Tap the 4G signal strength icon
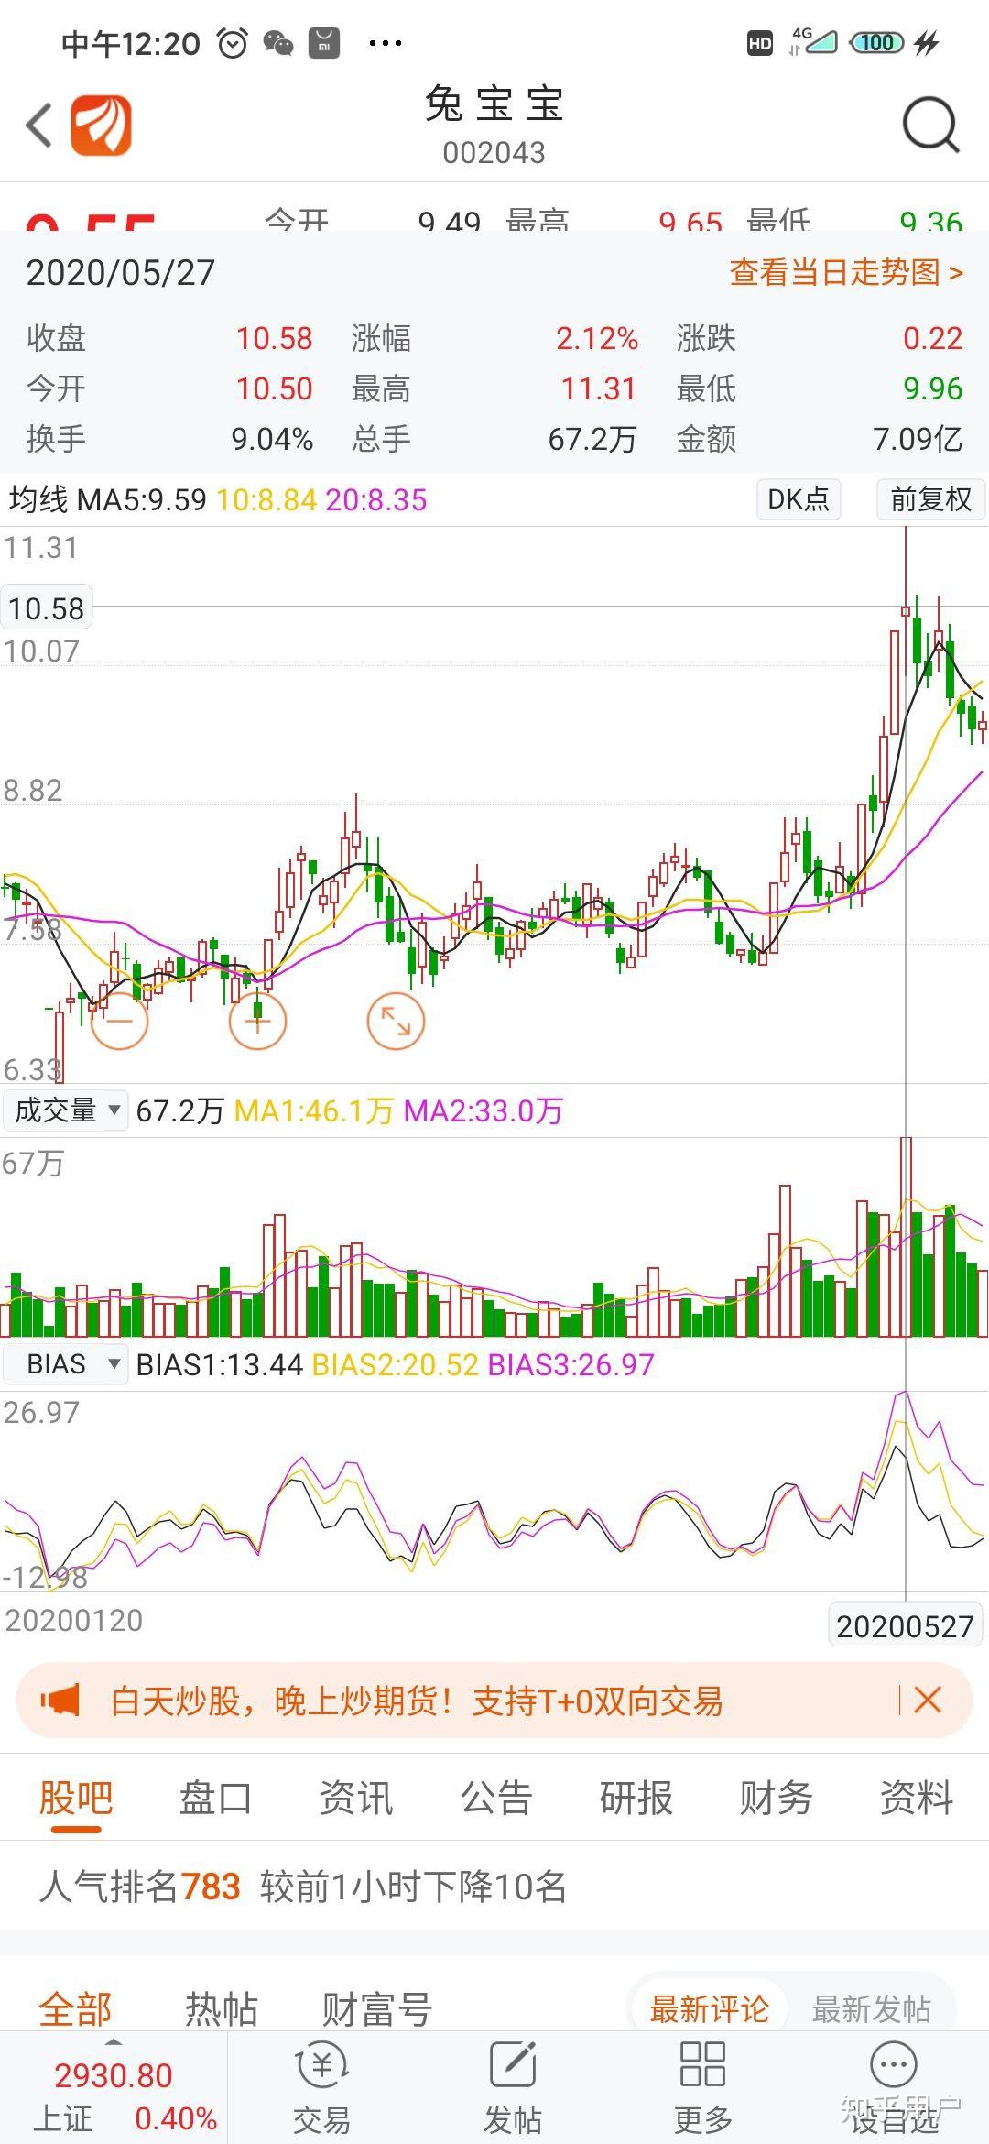The width and height of the screenshot is (989, 2144). [x=813, y=42]
